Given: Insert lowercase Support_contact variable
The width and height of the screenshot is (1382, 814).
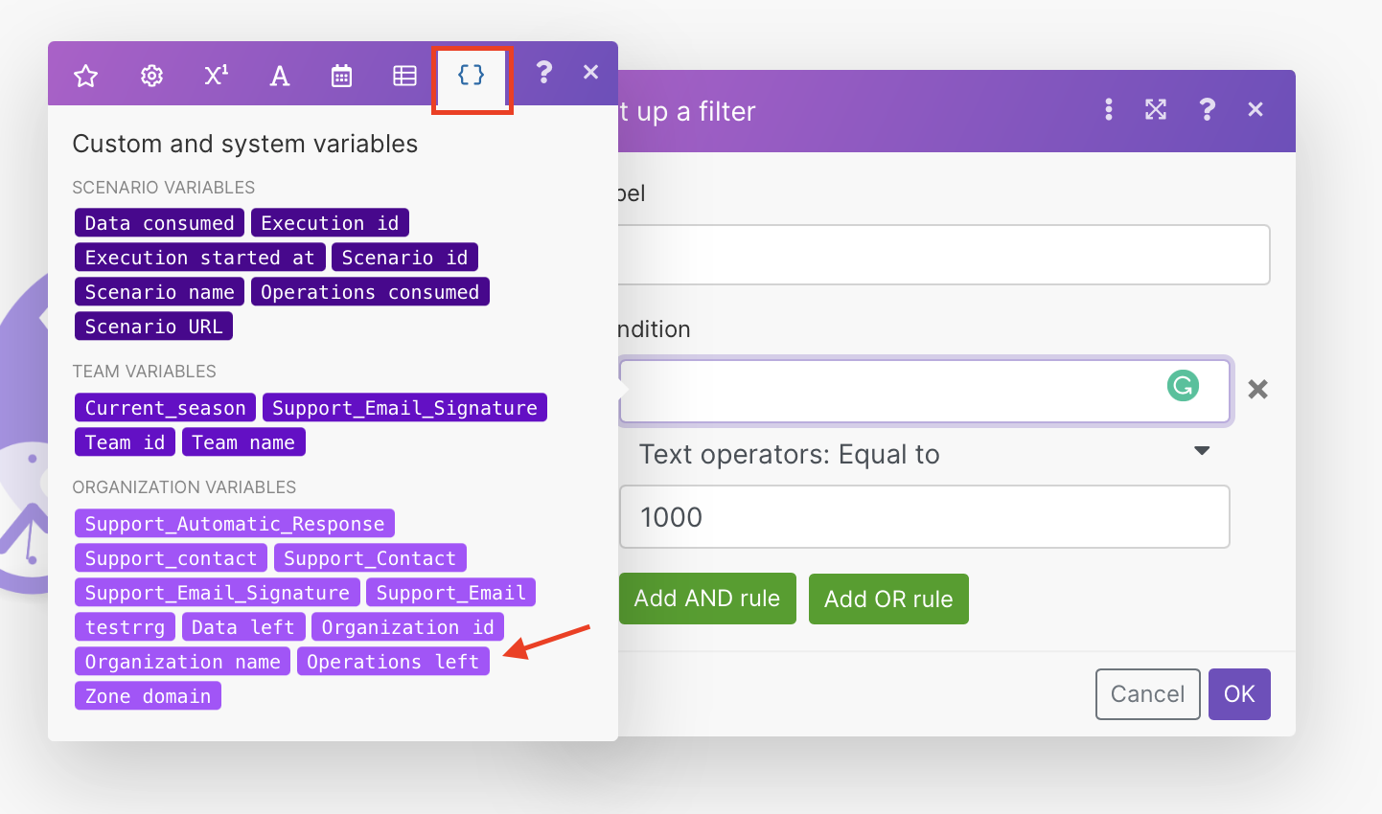Looking at the screenshot, I should 171,558.
